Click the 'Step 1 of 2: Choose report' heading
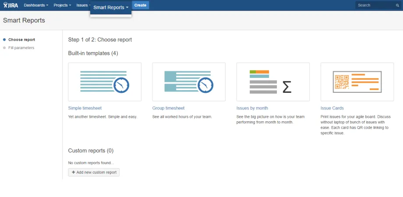 tap(100, 40)
